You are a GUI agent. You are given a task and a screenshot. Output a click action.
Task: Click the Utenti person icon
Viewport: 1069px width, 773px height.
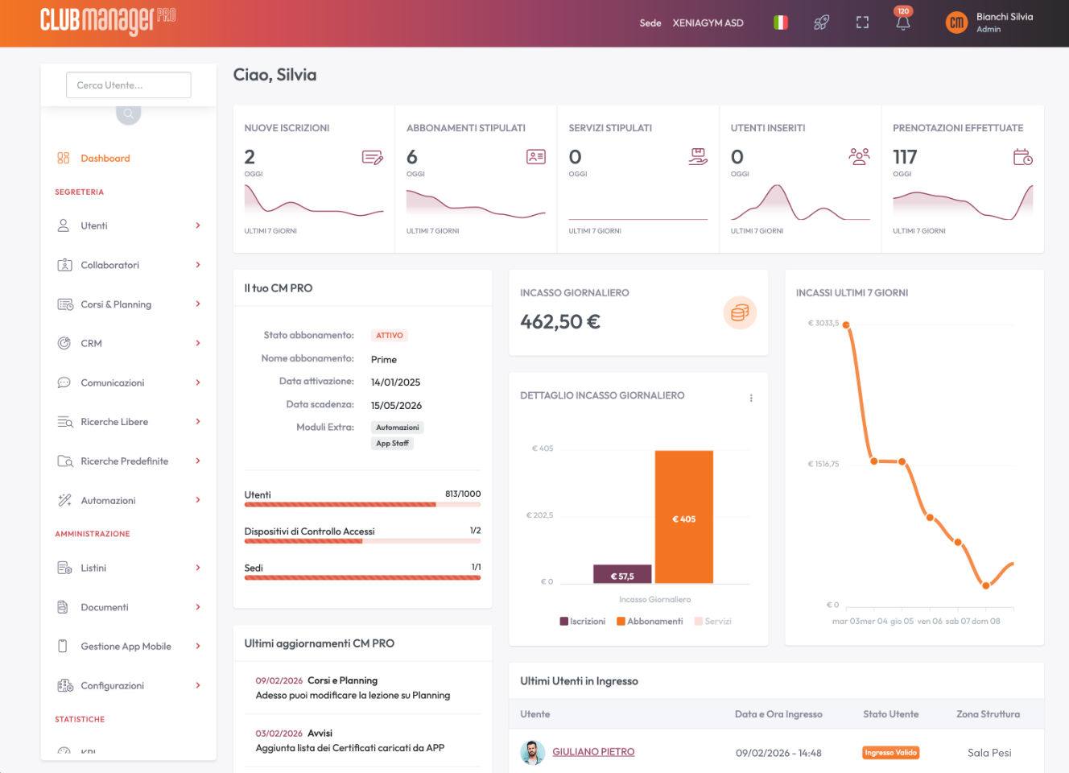pyautogui.click(x=64, y=225)
